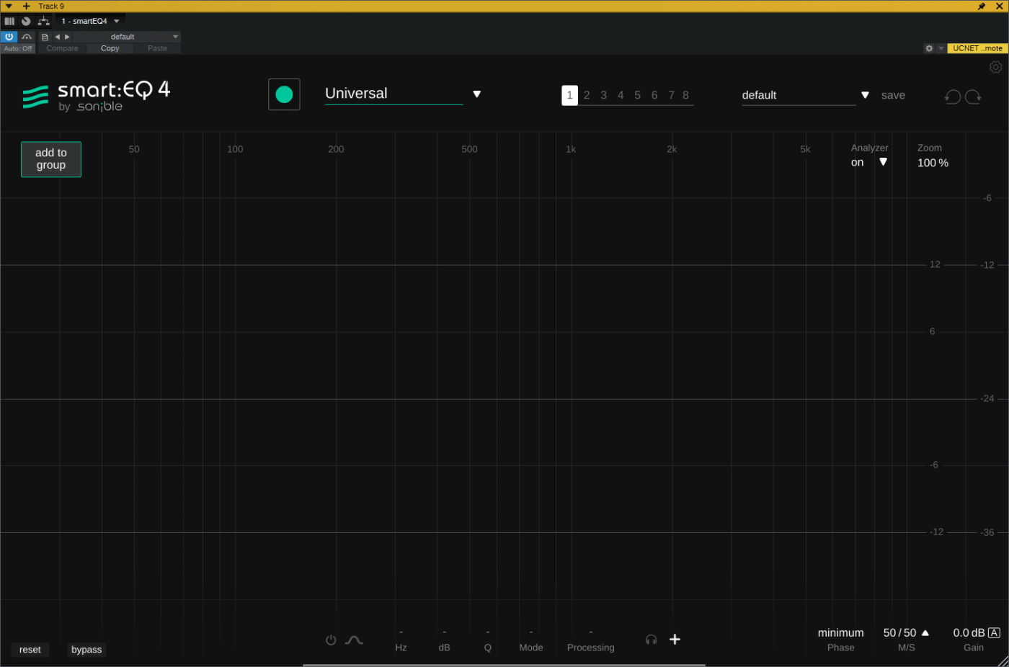Click the undo arrow
The image size is (1009, 667).
click(x=952, y=97)
